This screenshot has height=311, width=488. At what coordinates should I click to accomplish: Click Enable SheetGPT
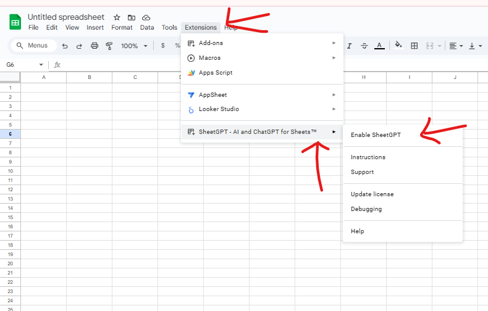tap(403, 135)
